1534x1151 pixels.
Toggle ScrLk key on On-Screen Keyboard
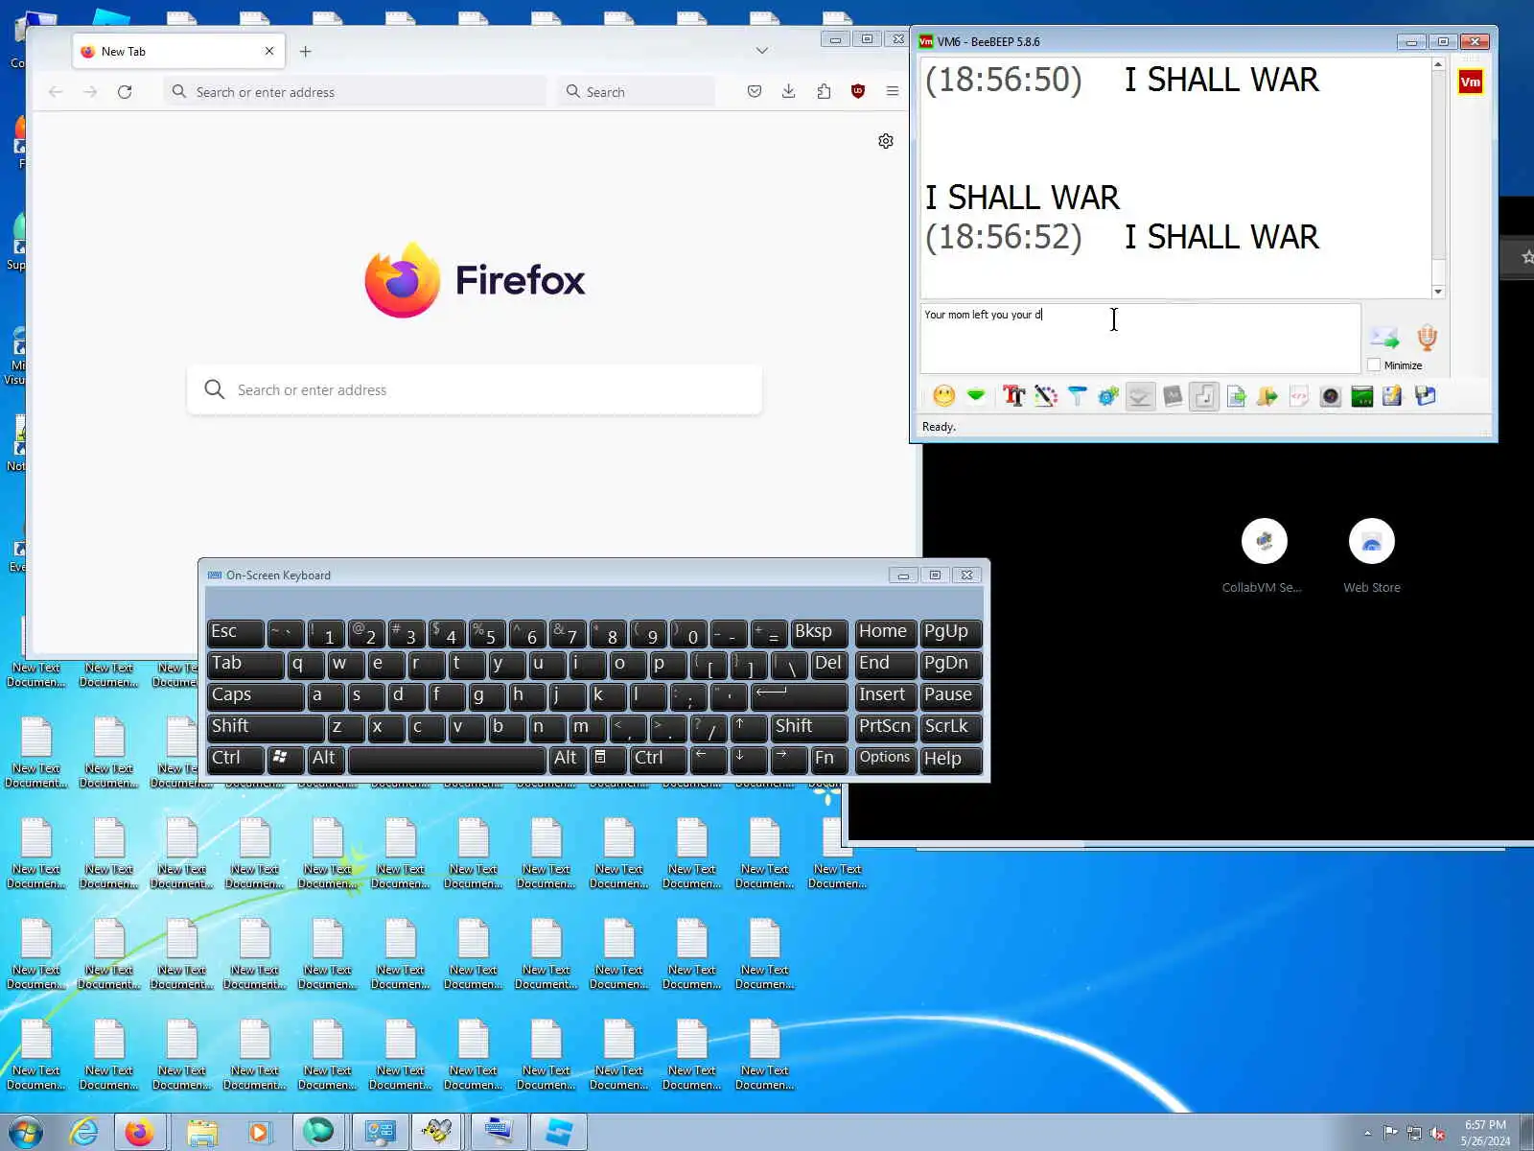(951, 727)
